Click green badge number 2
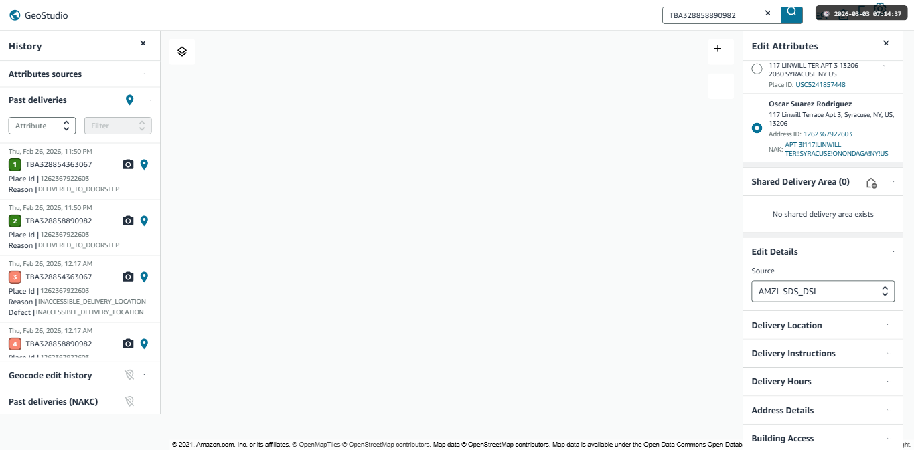The height and width of the screenshot is (450, 914). tap(15, 221)
